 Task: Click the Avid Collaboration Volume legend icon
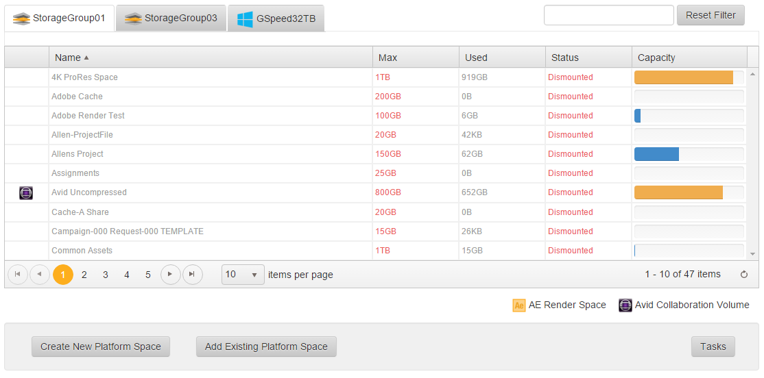(x=625, y=305)
